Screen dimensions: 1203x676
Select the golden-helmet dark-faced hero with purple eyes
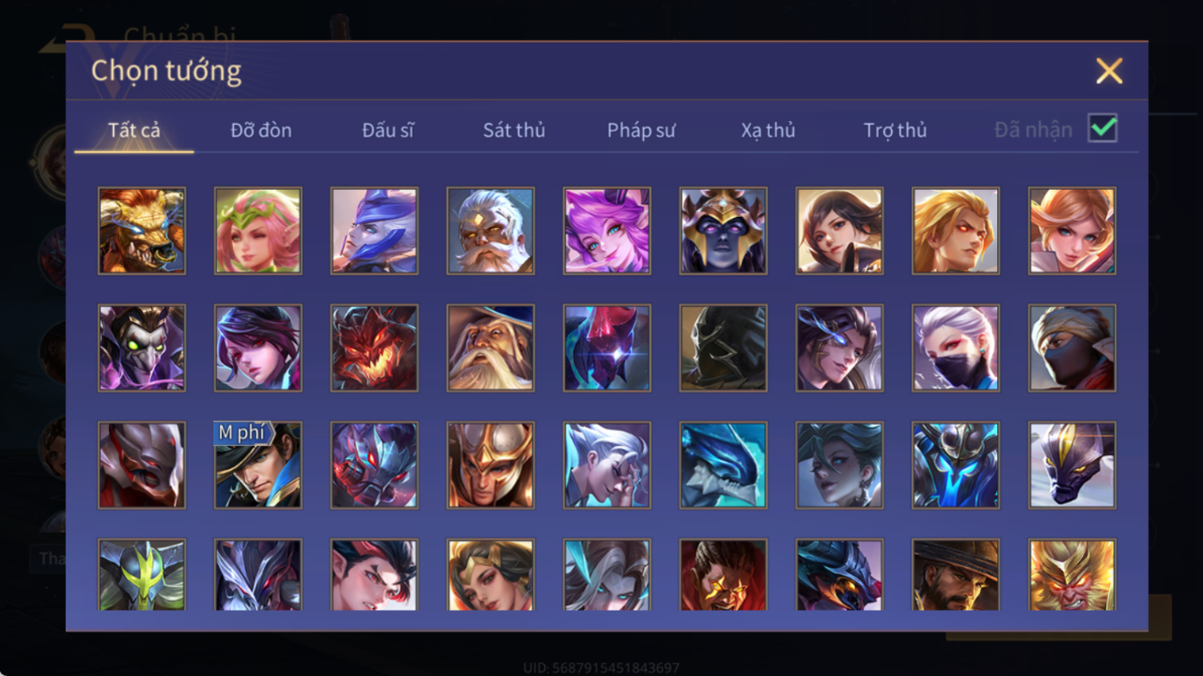point(723,231)
